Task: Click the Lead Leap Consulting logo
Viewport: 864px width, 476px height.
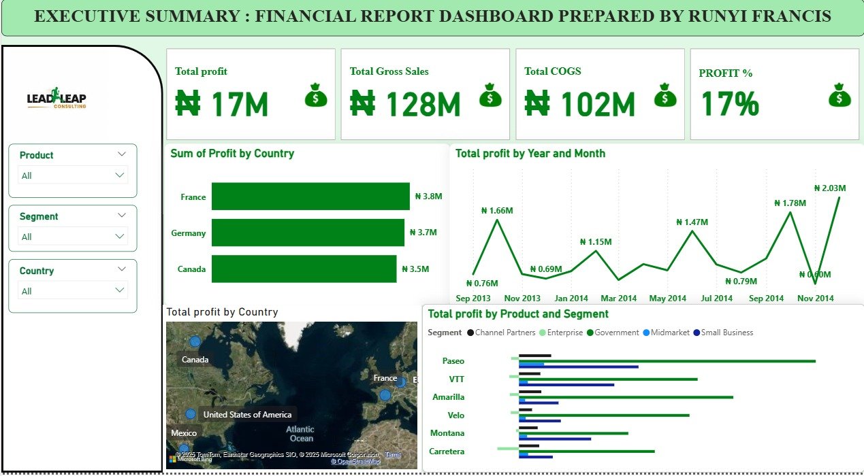Action: click(57, 100)
